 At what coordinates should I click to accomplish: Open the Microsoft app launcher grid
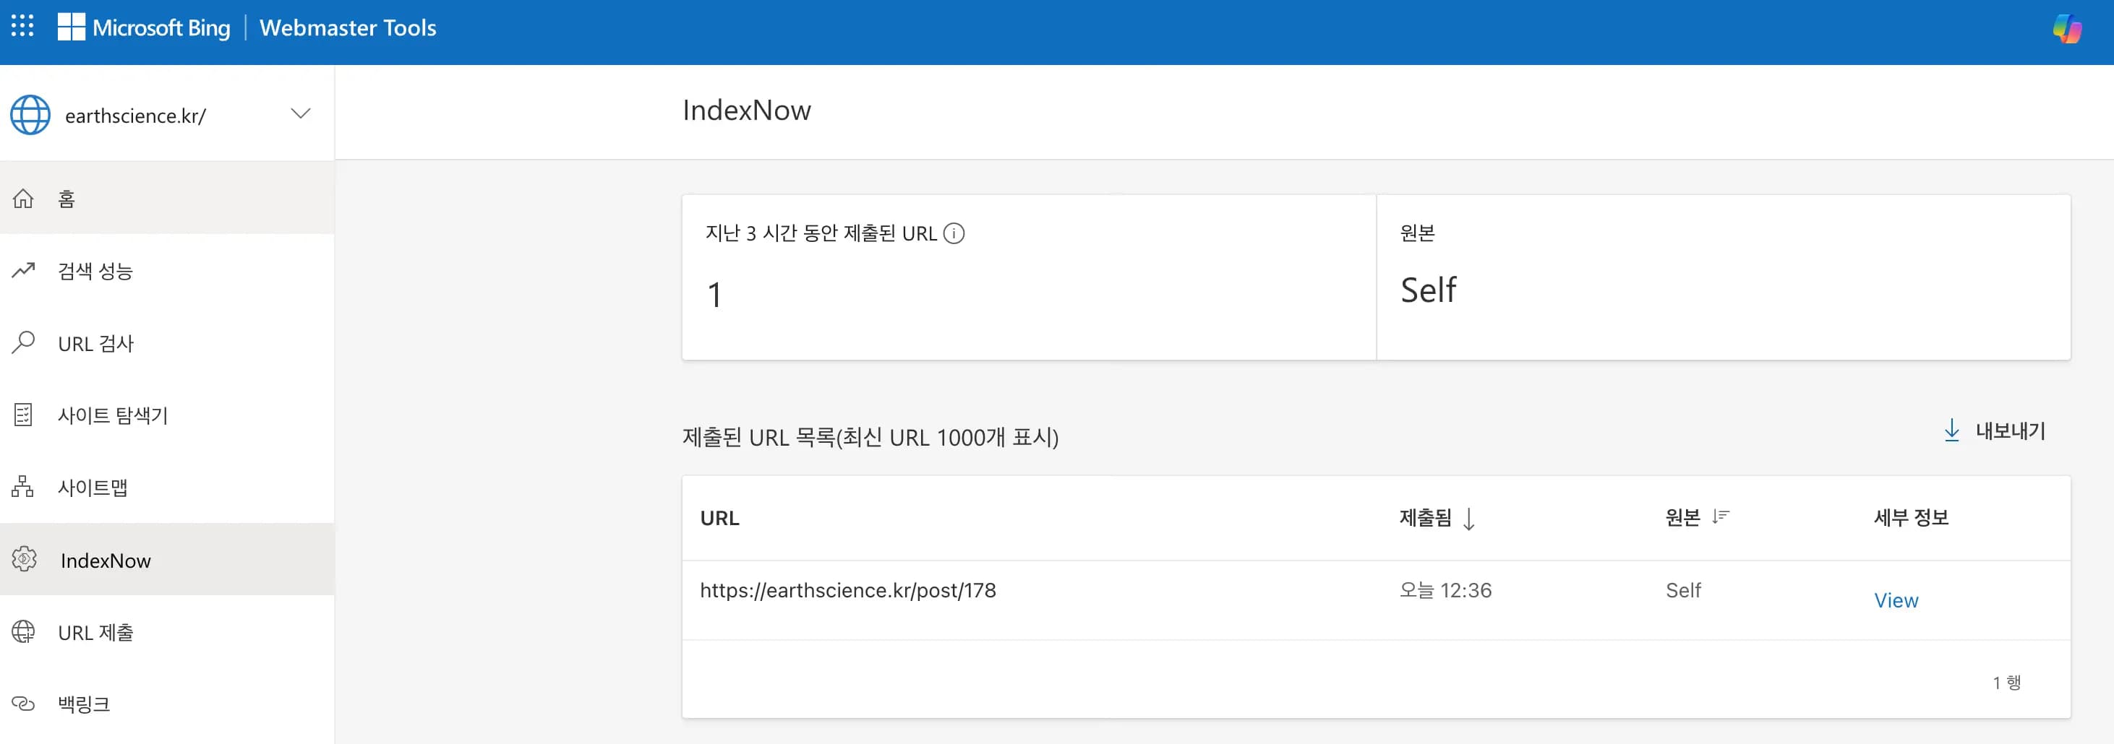22,25
